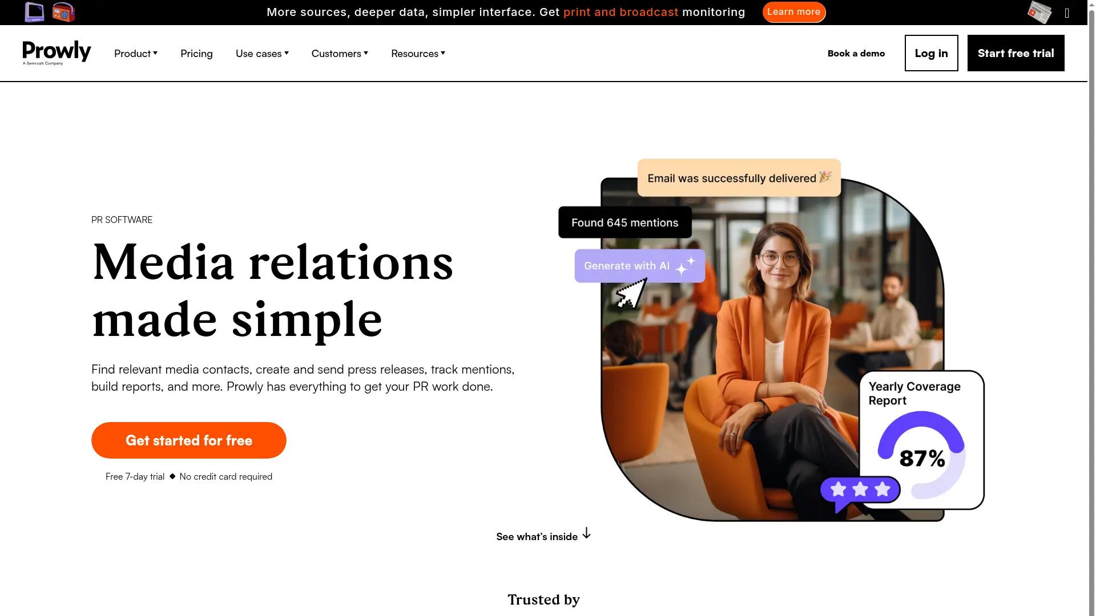This screenshot has width=1096, height=616.
Task: Click the three-star rating bubble
Action: point(860,492)
